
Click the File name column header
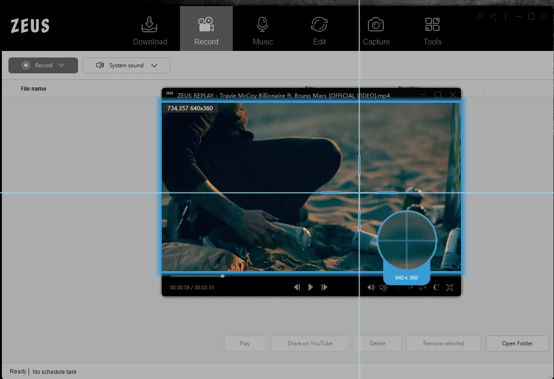tap(34, 89)
